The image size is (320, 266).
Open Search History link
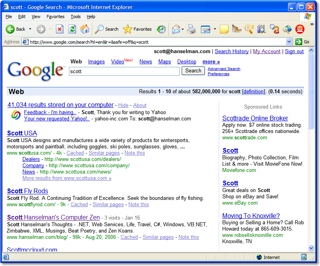pyautogui.click(x=232, y=52)
